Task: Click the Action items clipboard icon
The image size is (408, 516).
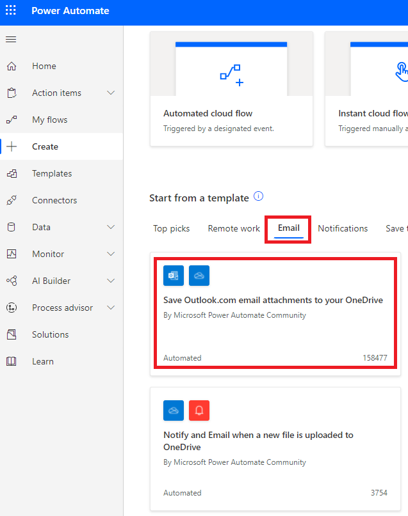Action: (x=12, y=93)
